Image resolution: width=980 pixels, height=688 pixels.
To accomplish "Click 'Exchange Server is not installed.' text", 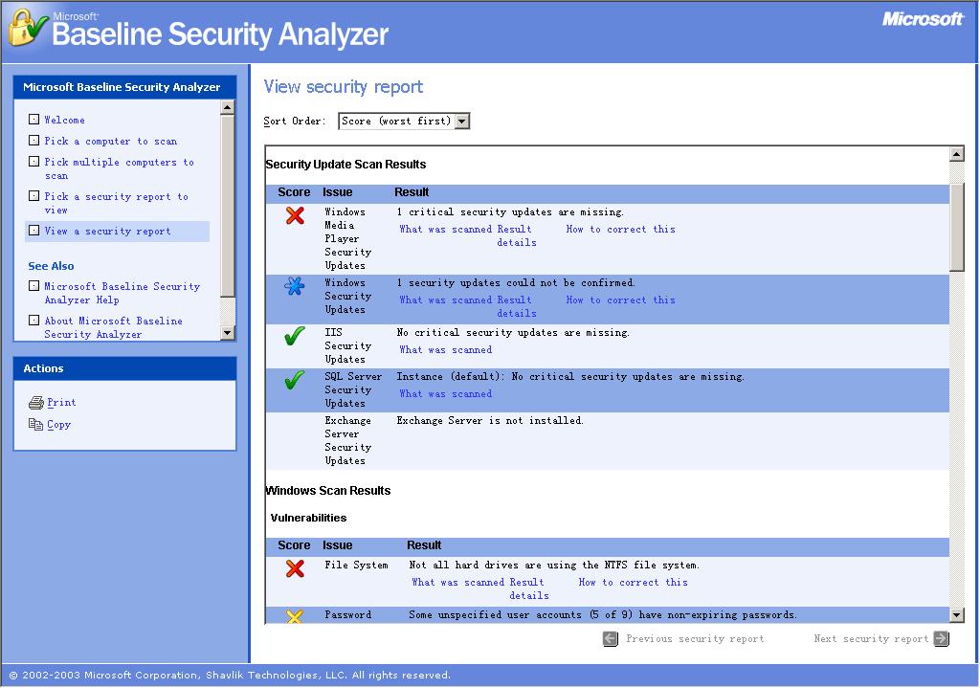I will coord(490,420).
